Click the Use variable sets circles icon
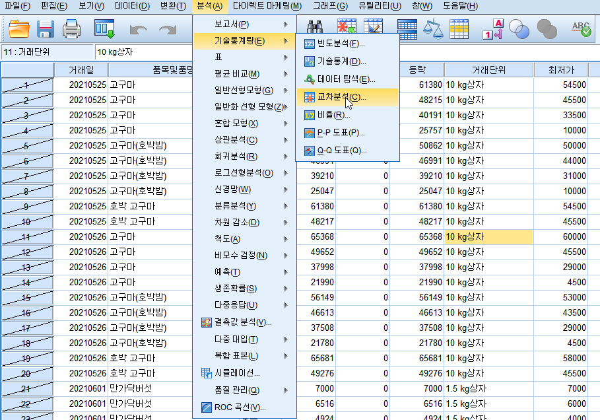 coord(519,29)
